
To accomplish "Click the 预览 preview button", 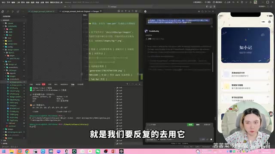I will coord(208,2).
